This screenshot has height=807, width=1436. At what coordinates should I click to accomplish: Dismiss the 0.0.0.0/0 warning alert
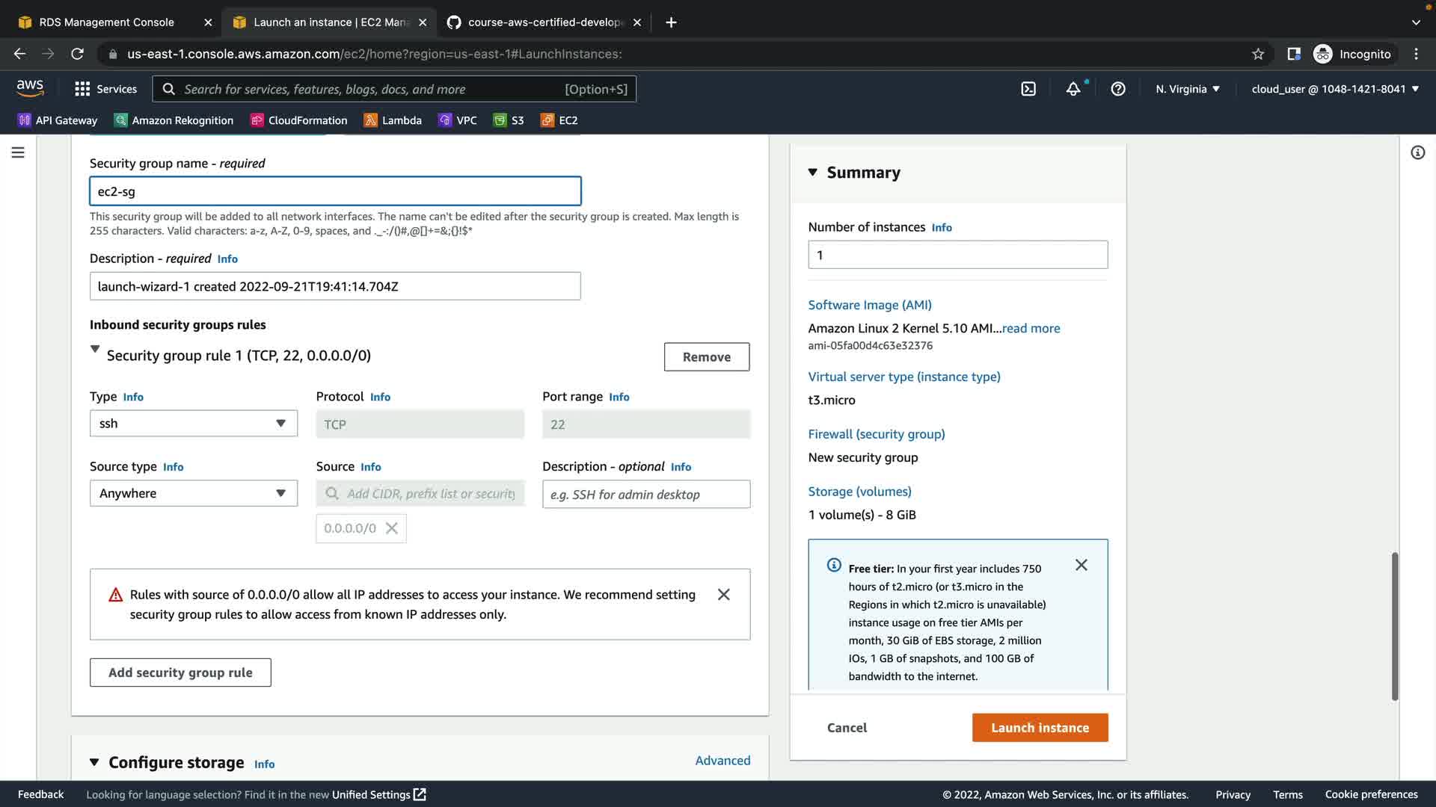point(723,595)
